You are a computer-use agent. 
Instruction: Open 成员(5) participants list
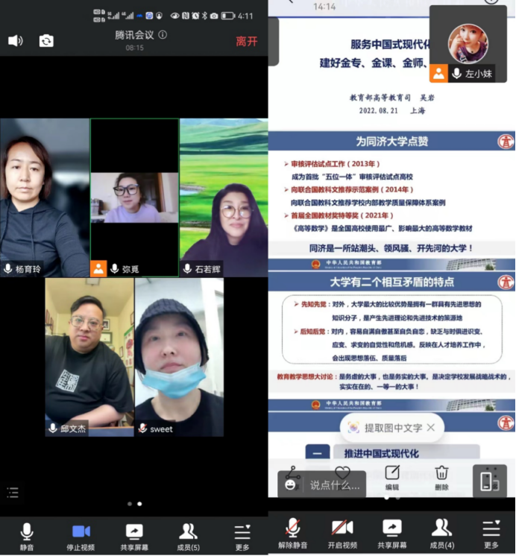click(188, 536)
